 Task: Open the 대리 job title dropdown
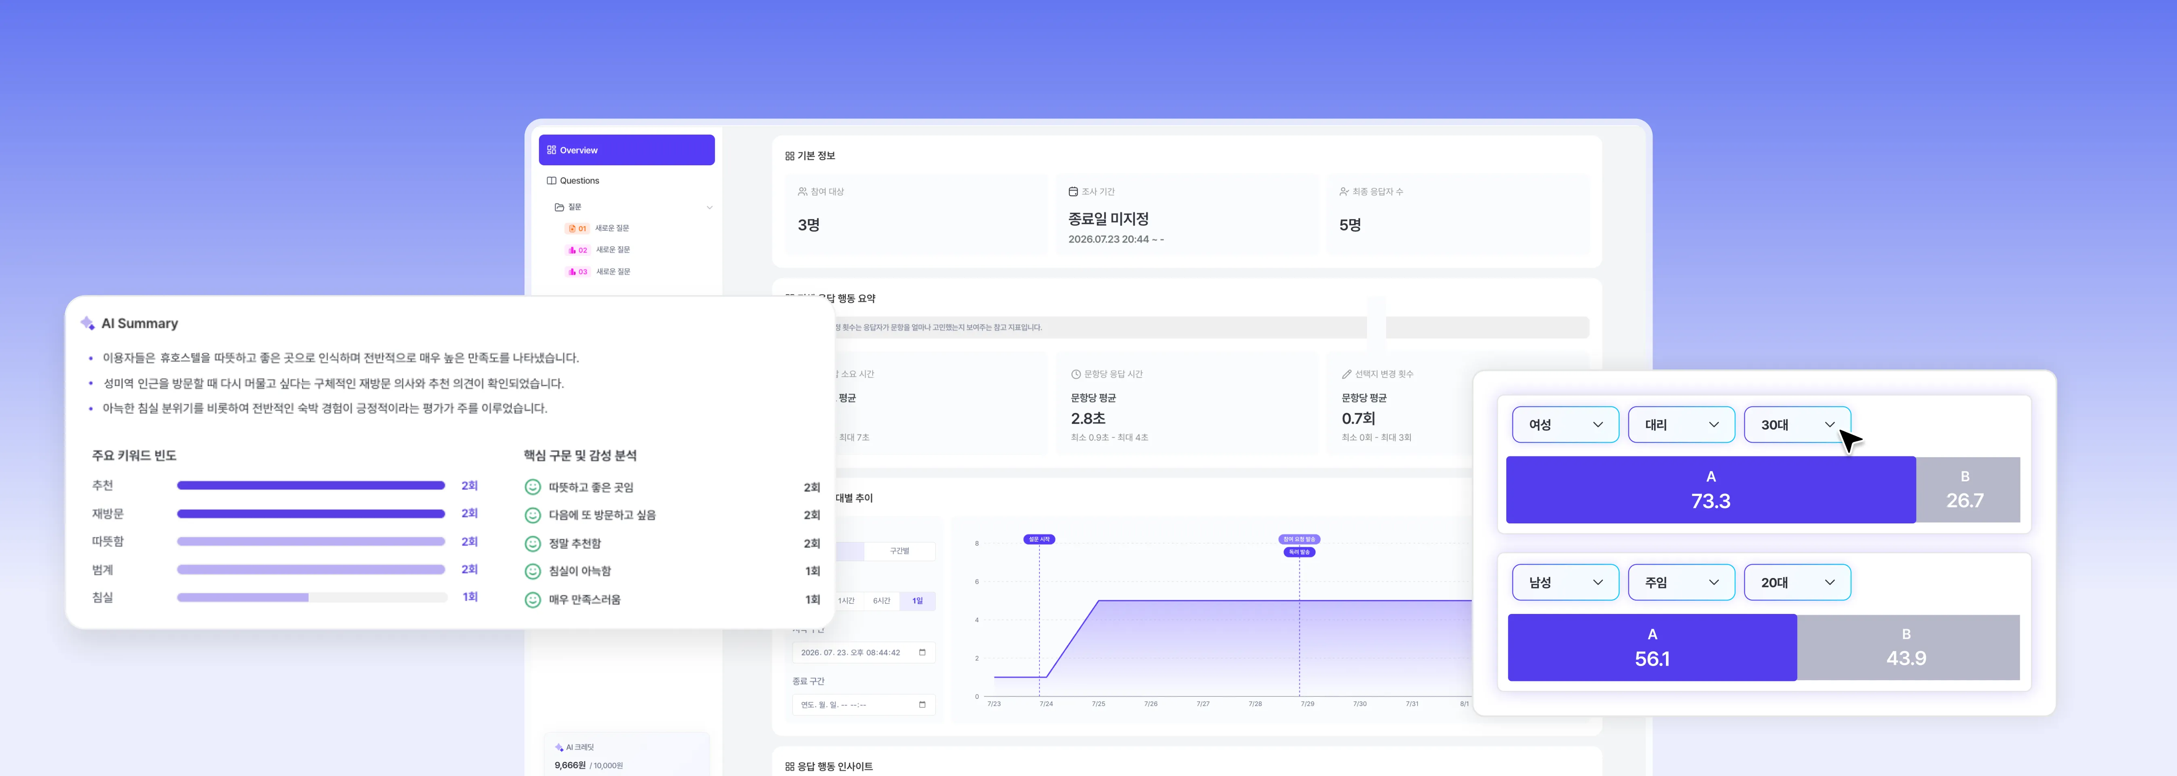1681,425
